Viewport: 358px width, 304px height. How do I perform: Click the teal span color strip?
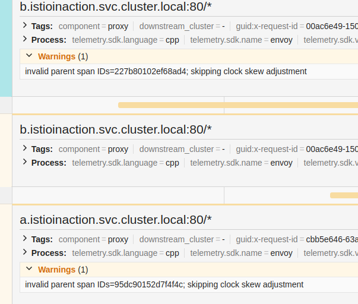click(x=6, y=48)
